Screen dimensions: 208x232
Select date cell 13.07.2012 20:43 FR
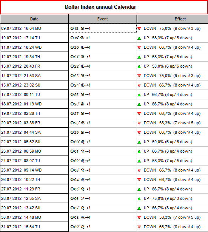click(34, 66)
